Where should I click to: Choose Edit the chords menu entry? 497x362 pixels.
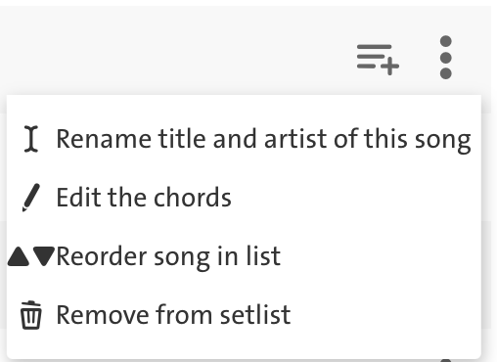click(244, 198)
